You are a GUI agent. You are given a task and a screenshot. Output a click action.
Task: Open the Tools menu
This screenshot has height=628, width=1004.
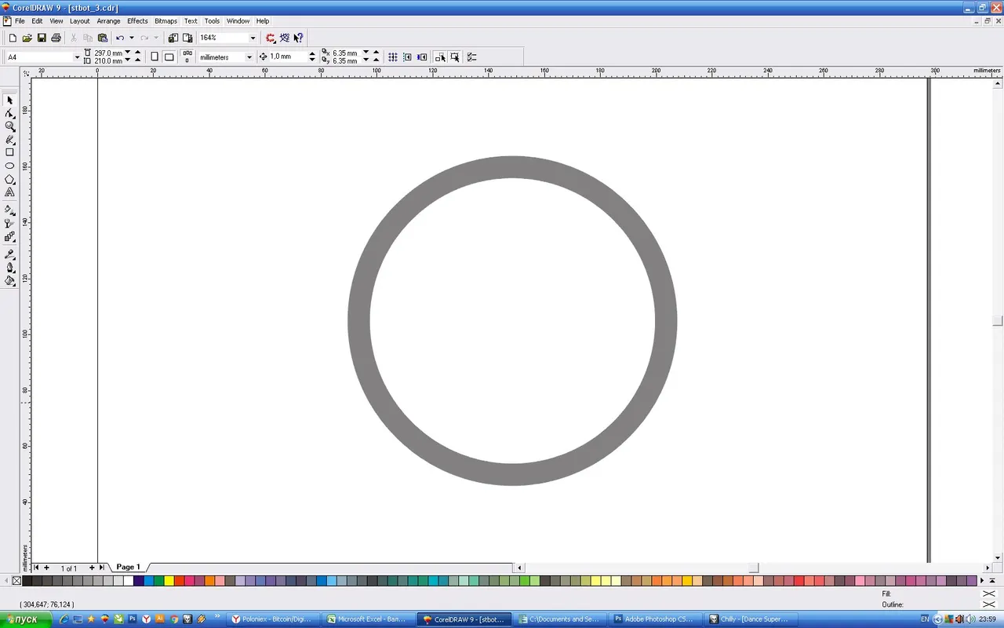tap(212, 21)
